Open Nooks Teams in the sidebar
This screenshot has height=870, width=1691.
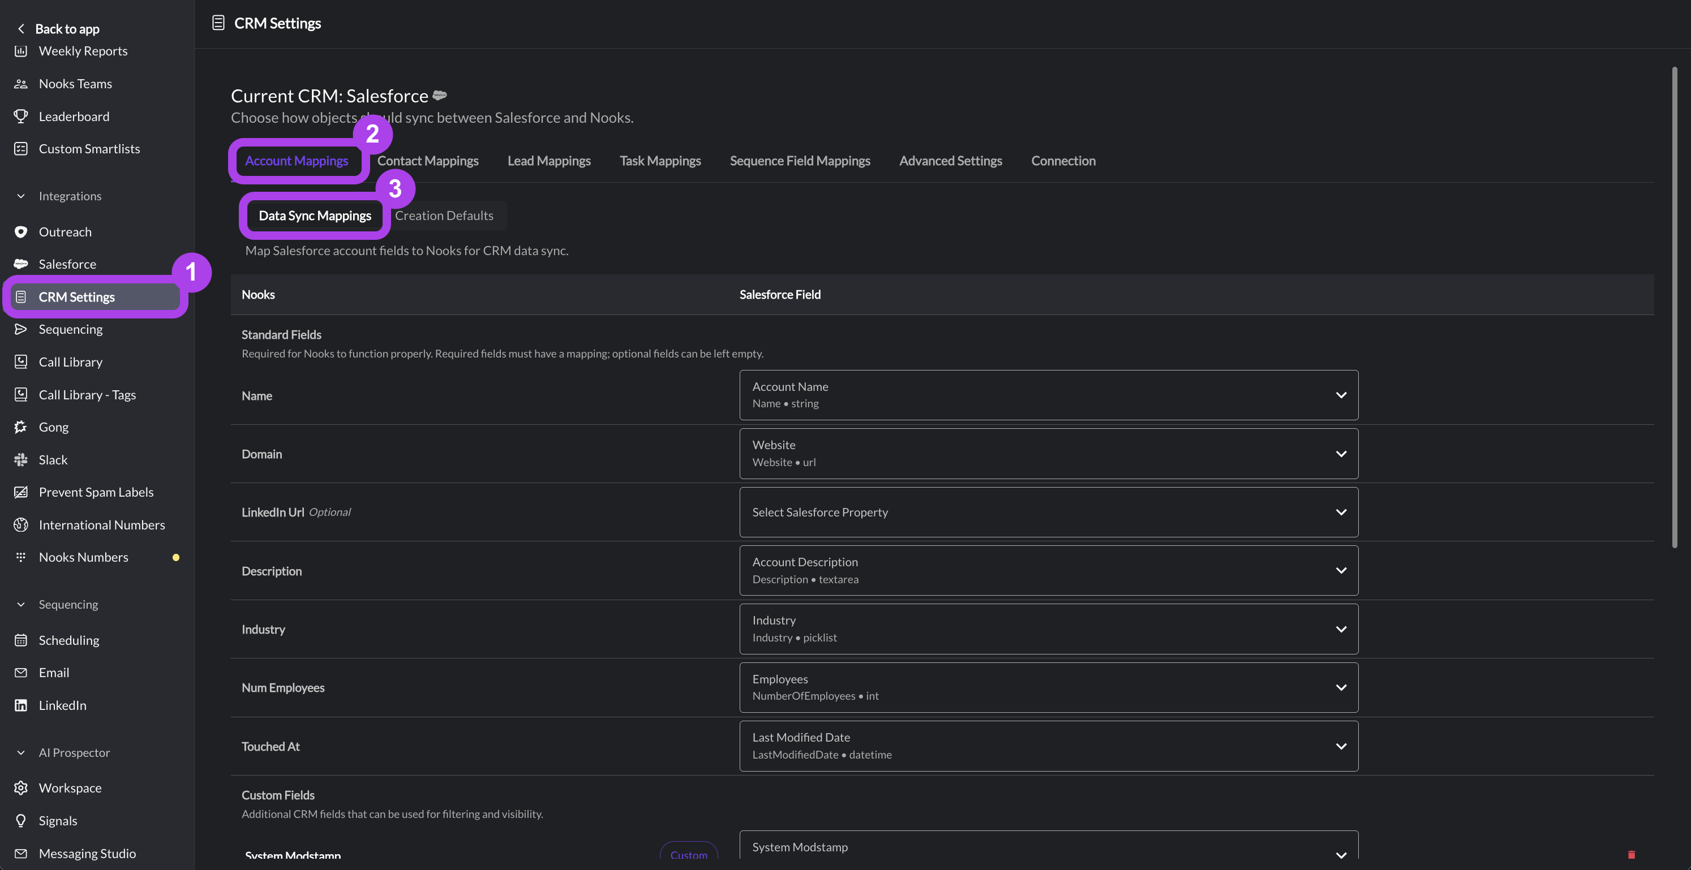pos(75,84)
